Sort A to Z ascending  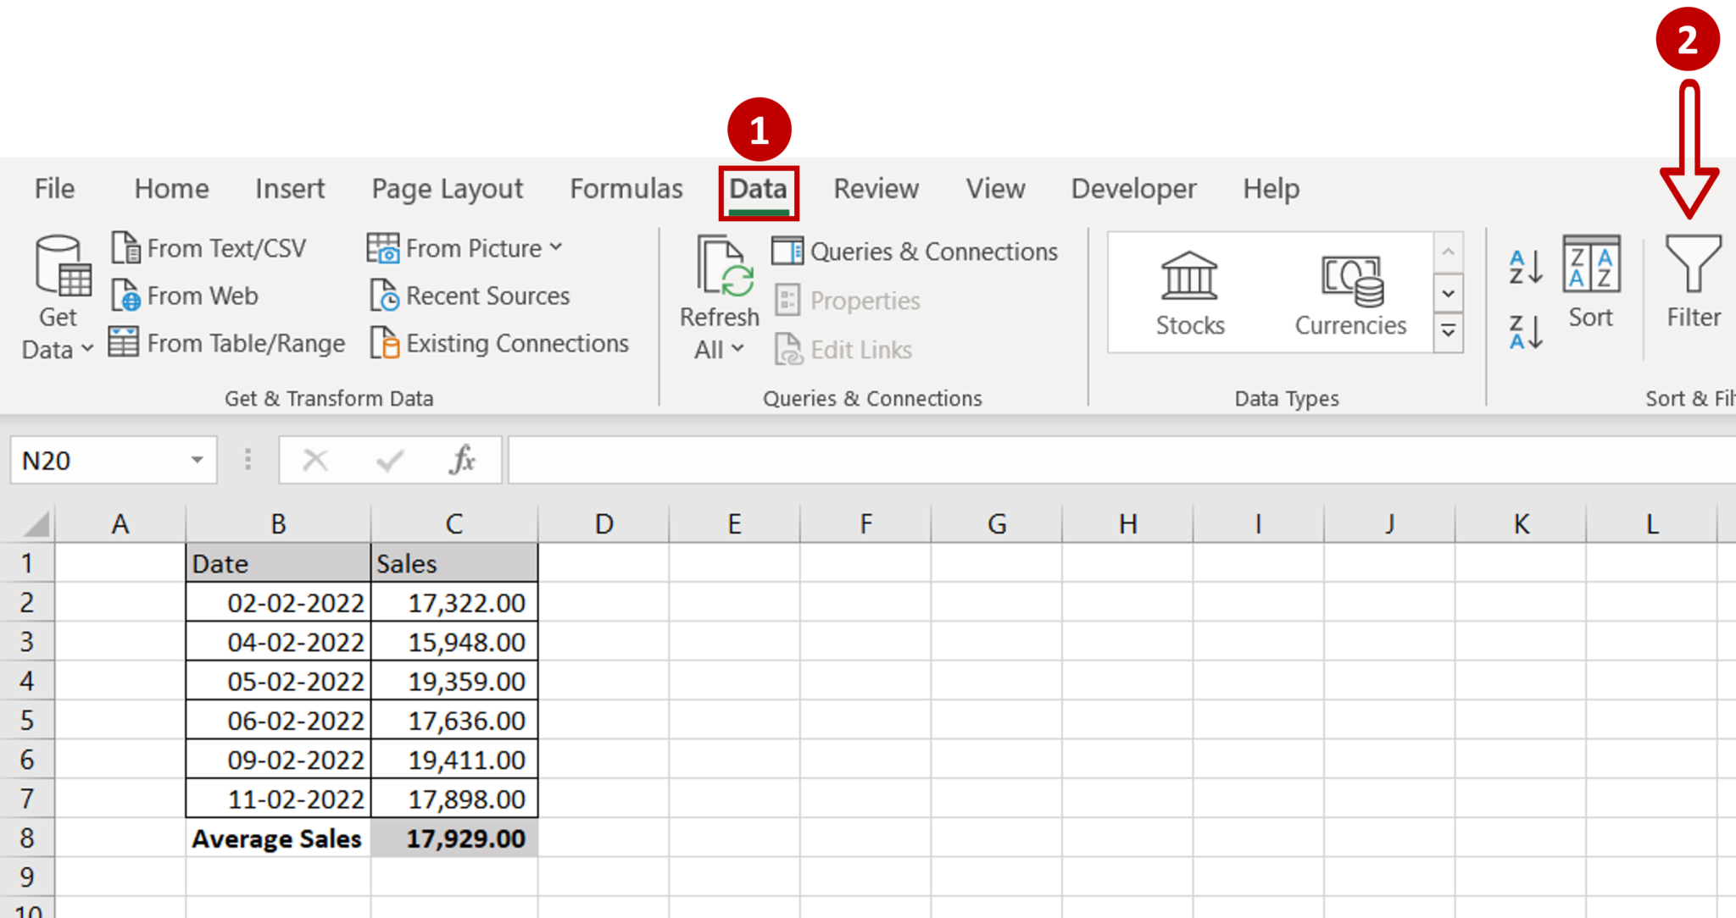(1526, 267)
